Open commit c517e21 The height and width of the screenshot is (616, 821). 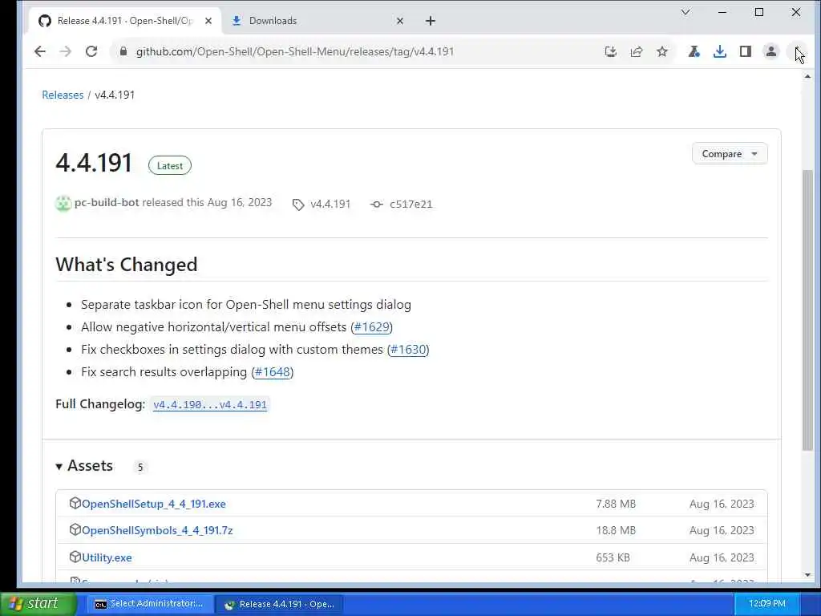click(x=411, y=204)
